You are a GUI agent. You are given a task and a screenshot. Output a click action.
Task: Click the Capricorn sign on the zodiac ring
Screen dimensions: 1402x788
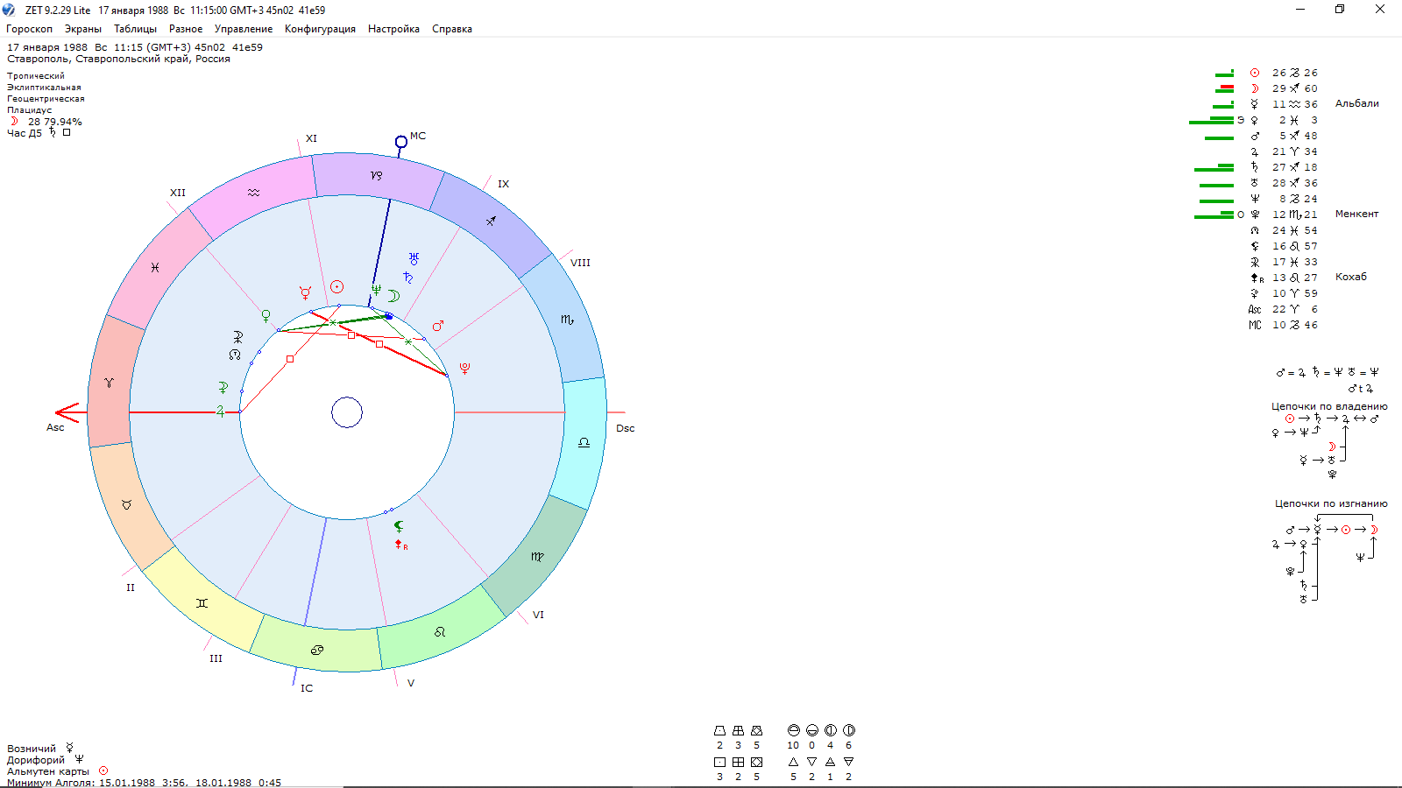point(376,175)
